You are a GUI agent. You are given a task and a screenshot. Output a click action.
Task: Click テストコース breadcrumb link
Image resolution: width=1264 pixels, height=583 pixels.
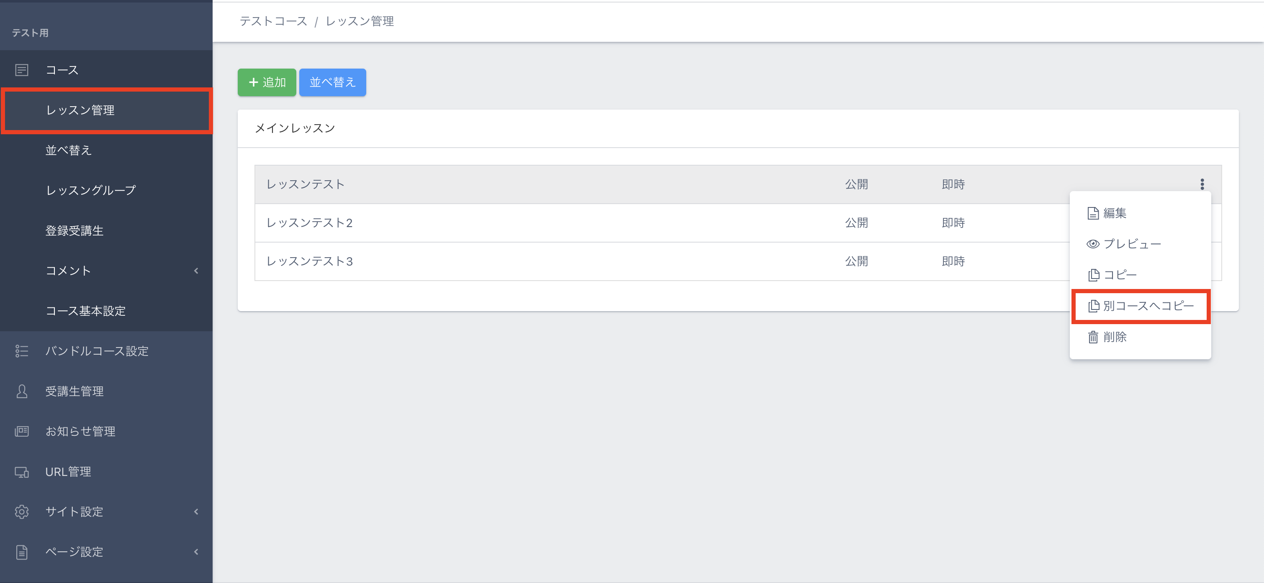coord(273,21)
